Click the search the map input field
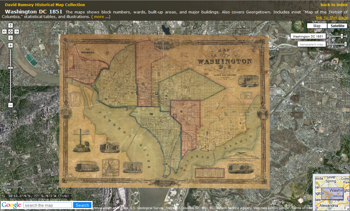This screenshot has height=211, width=350. tap(48, 205)
